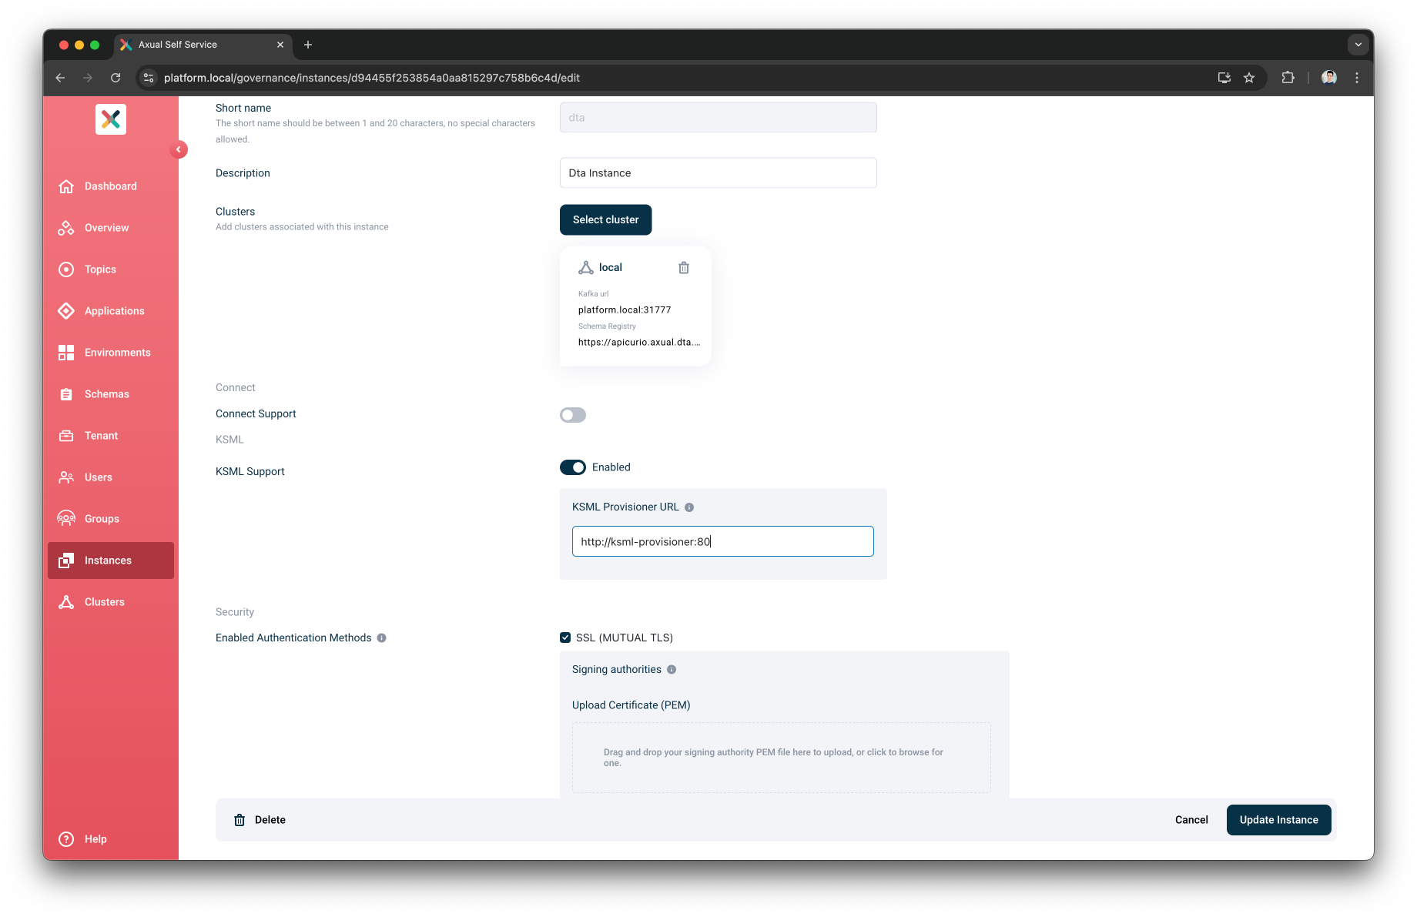This screenshot has width=1417, height=917.
Task: Click the KSML Provisioner URL info icon
Action: pos(689,507)
